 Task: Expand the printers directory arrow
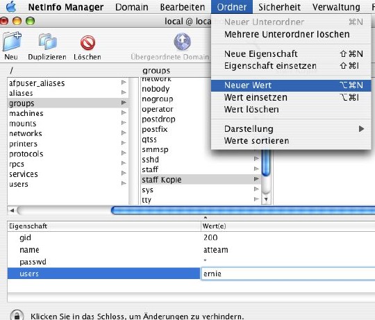[x=124, y=143]
